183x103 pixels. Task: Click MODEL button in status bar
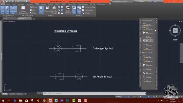[x=118, y=97]
